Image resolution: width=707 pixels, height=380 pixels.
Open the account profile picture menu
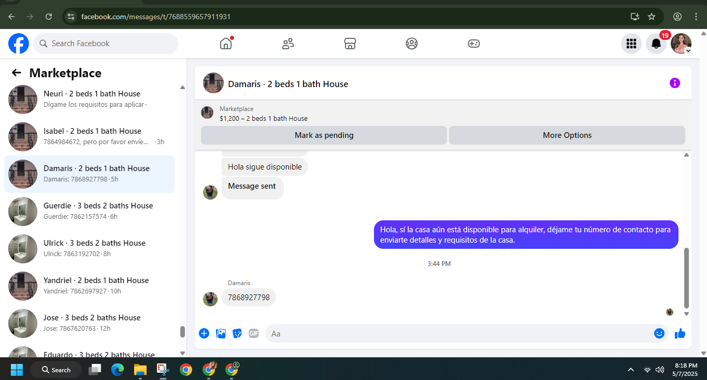(681, 44)
